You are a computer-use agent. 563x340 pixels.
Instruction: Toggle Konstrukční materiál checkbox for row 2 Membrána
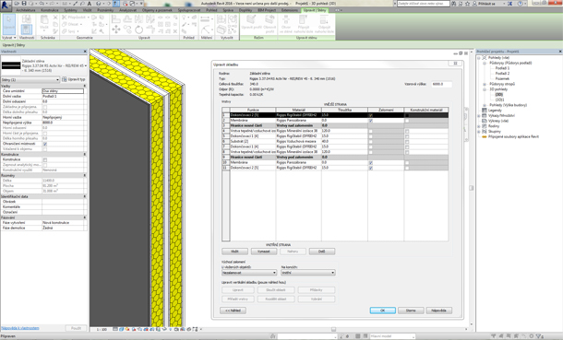pyautogui.click(x=407, y=121)
